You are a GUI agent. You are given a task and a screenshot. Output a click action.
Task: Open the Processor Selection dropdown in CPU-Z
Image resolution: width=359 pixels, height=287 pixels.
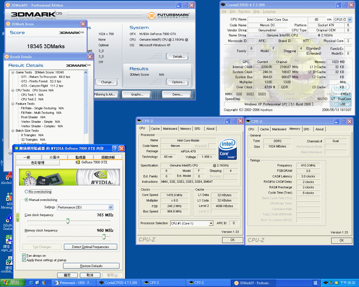pos(211,223)
